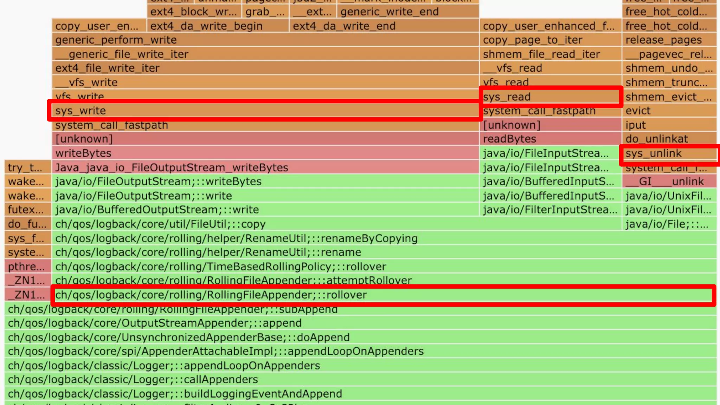Select java/io/BufferedOutputStream;::write frame
This screenshot has width=720, height=405.
coord(265,210)
